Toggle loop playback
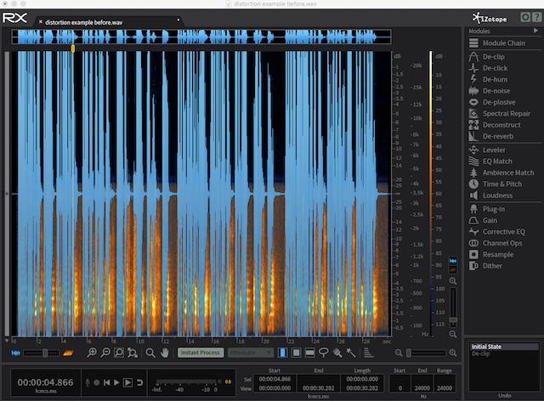The height and width of the screenshot is (401, 544). (x=140, y=383)
